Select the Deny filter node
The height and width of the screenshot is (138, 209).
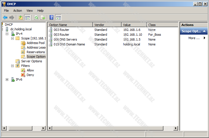(x=30, y=75)
